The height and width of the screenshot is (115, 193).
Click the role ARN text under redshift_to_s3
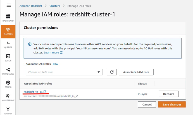click(x=51, y=96)
